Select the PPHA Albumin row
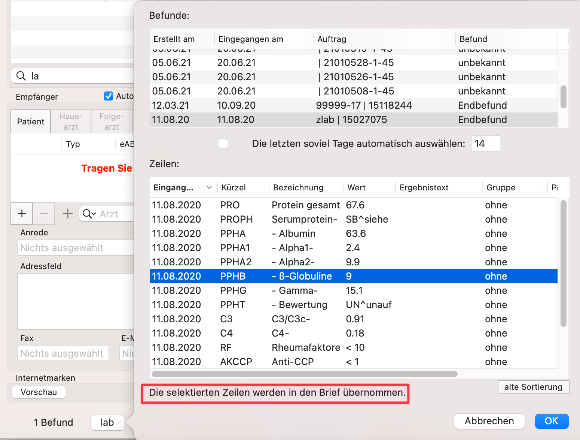Screen dimensions: 580x440 [354, 233]
